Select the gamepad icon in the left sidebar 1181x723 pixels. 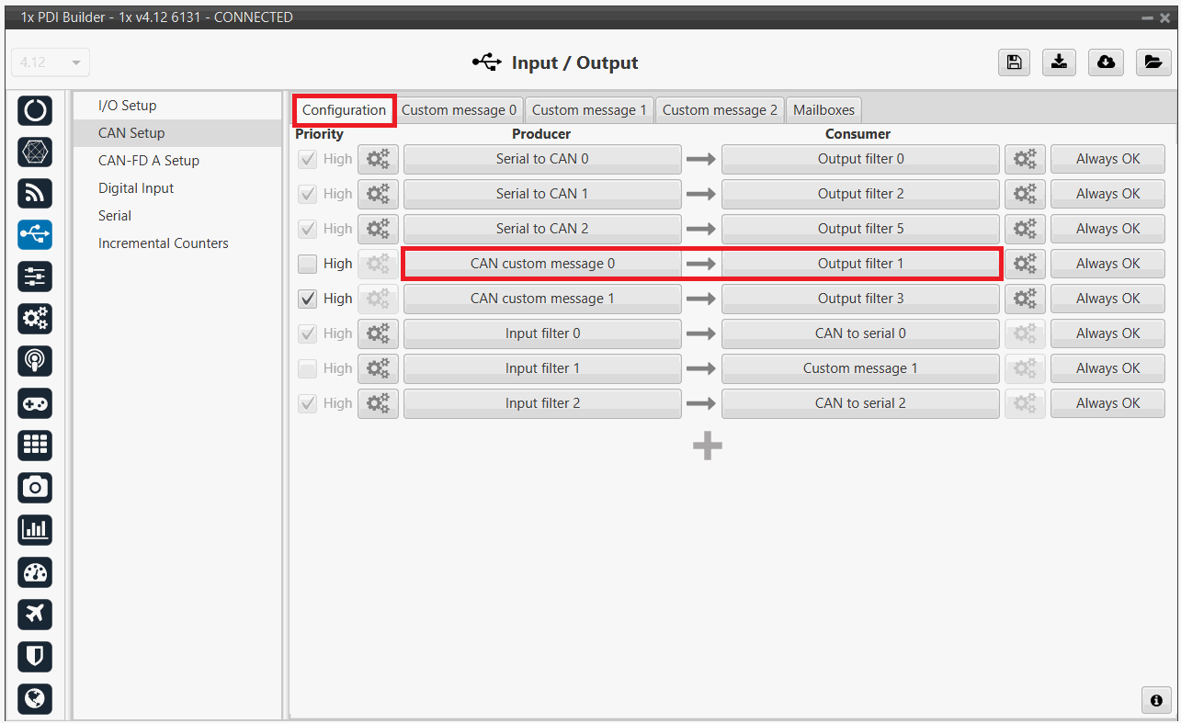point(35,403)
